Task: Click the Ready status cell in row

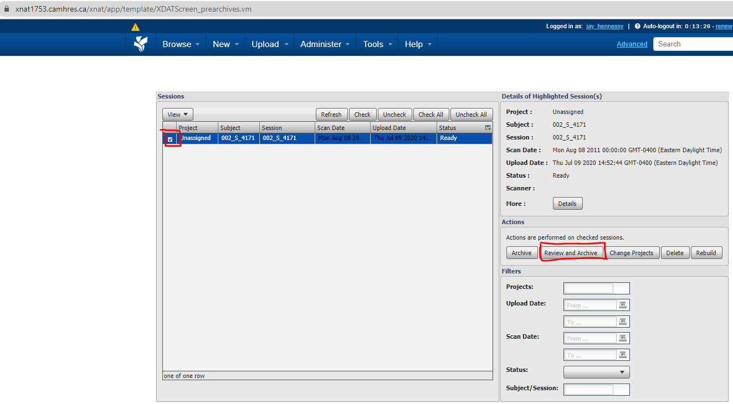Action: 465,138
